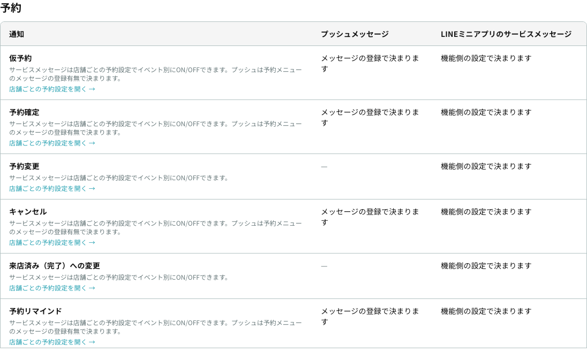The width and height of the screenshot is (587, 353).
Task: Click 機能側の設定で決まります in 仮予約 row
Action: point(486,58)
